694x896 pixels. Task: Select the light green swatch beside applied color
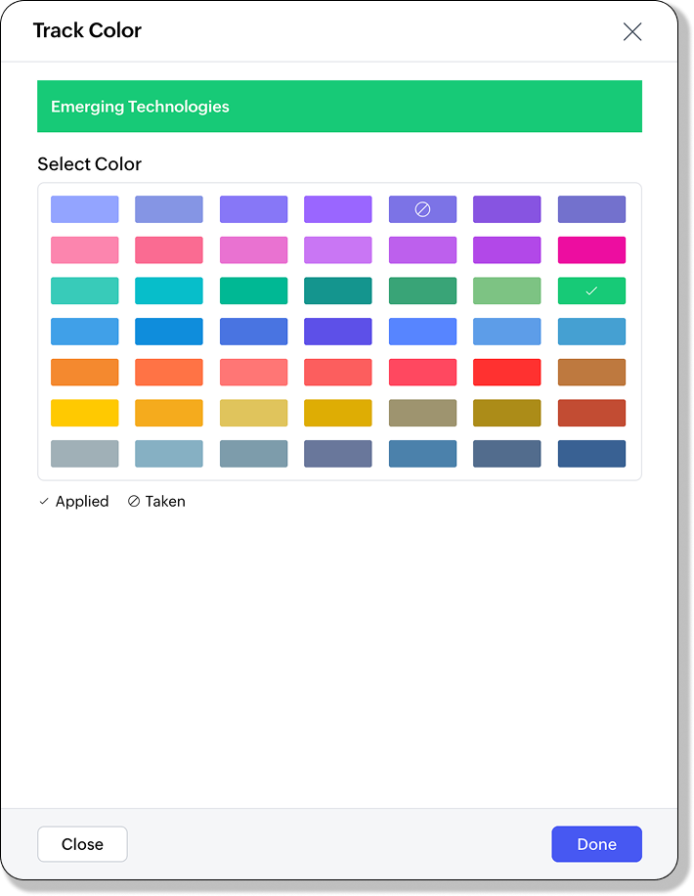pyautogui.click(x=506, y=291)
